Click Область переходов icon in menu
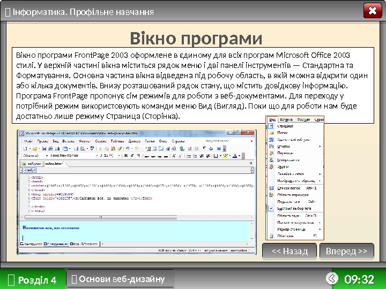The width and height of the screenshot is (386, 289). pos(271,195)
